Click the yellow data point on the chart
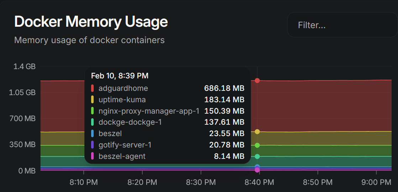The image size is (398, 192). (257, 132)
